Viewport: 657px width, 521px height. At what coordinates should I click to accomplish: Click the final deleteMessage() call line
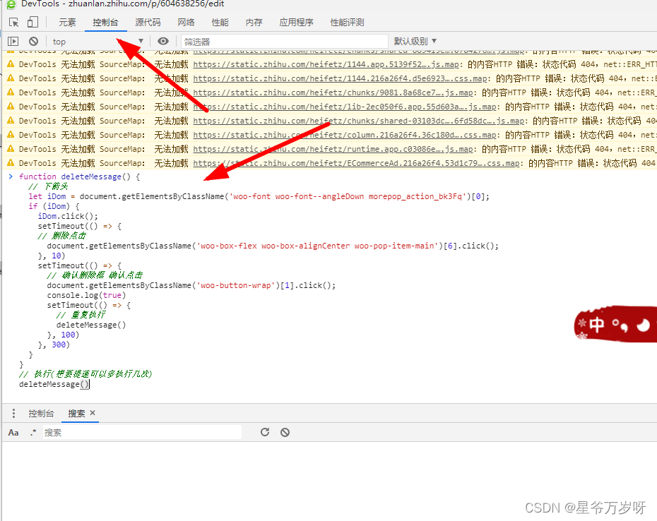(54, 385)
